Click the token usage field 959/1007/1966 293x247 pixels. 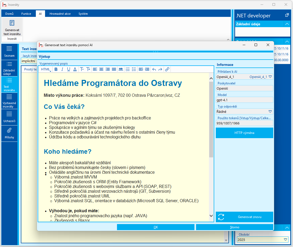click(245, 123)
